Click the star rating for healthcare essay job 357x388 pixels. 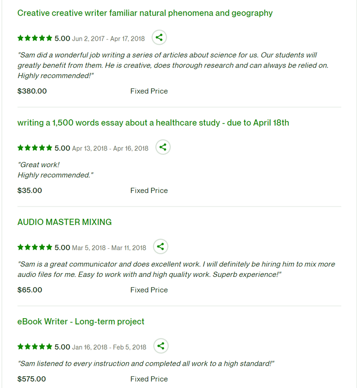click(x=35, y=148)
